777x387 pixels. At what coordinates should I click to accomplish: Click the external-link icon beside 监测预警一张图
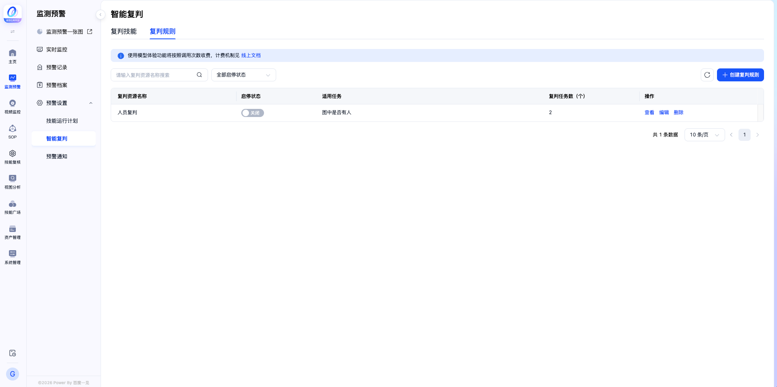pyautogui.click(x=90, y=32)
